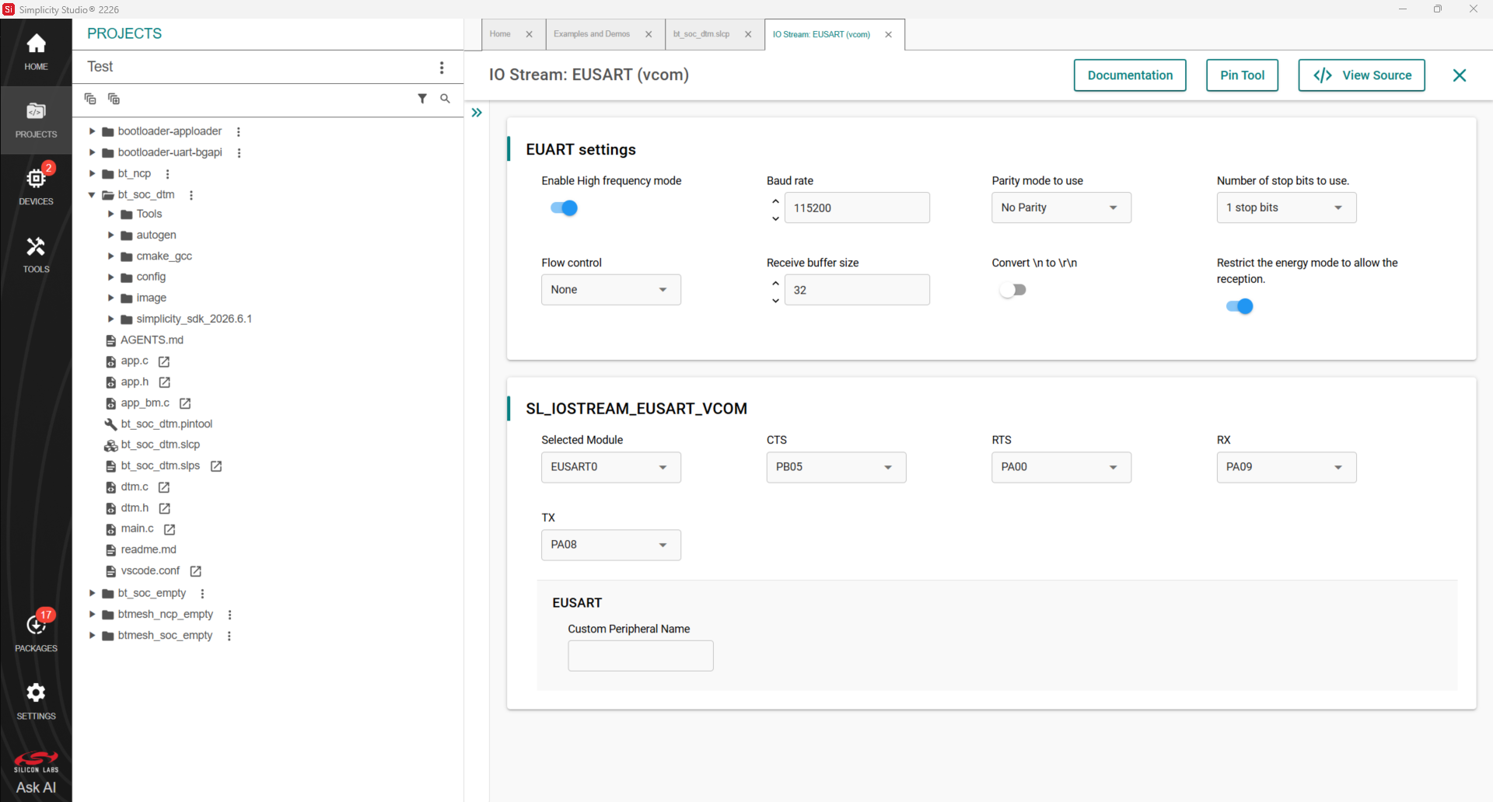Toggle Convert \n to \r\n switch
Viewport: 1493px width, 802px height.
[1013, 290]
